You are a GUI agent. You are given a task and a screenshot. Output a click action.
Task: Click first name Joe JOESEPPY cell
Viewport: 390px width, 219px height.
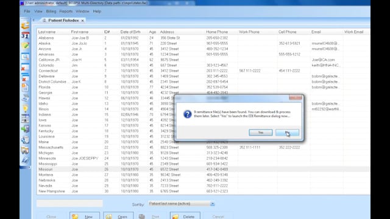coord(85,158)
